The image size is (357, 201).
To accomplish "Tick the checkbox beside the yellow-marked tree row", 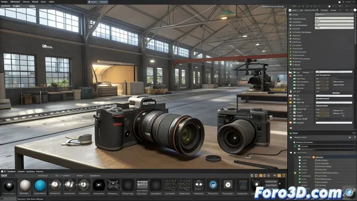I will tap(316, 173).
